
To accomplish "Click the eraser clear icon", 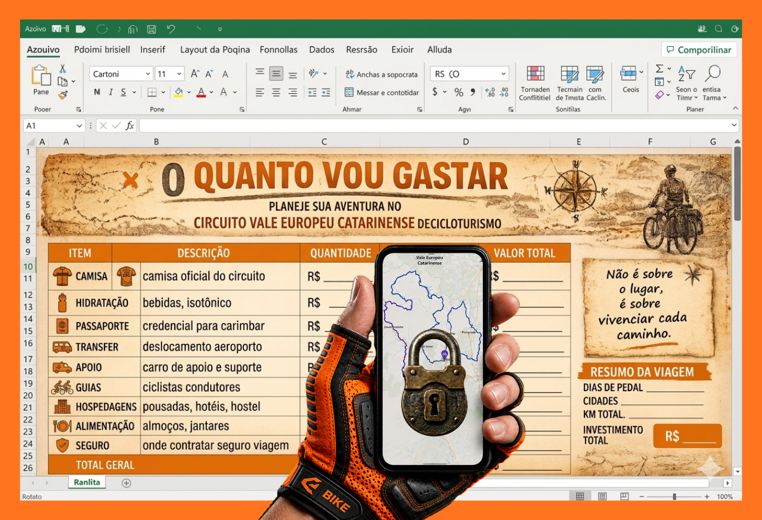I will [x=660, y=95].
